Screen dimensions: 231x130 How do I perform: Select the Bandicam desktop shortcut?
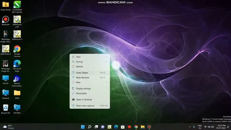coord(6,21)
